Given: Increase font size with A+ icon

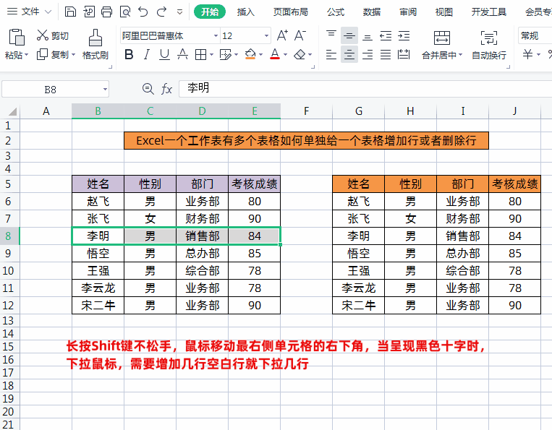Looking at the screenshot, I should (282, 35).
